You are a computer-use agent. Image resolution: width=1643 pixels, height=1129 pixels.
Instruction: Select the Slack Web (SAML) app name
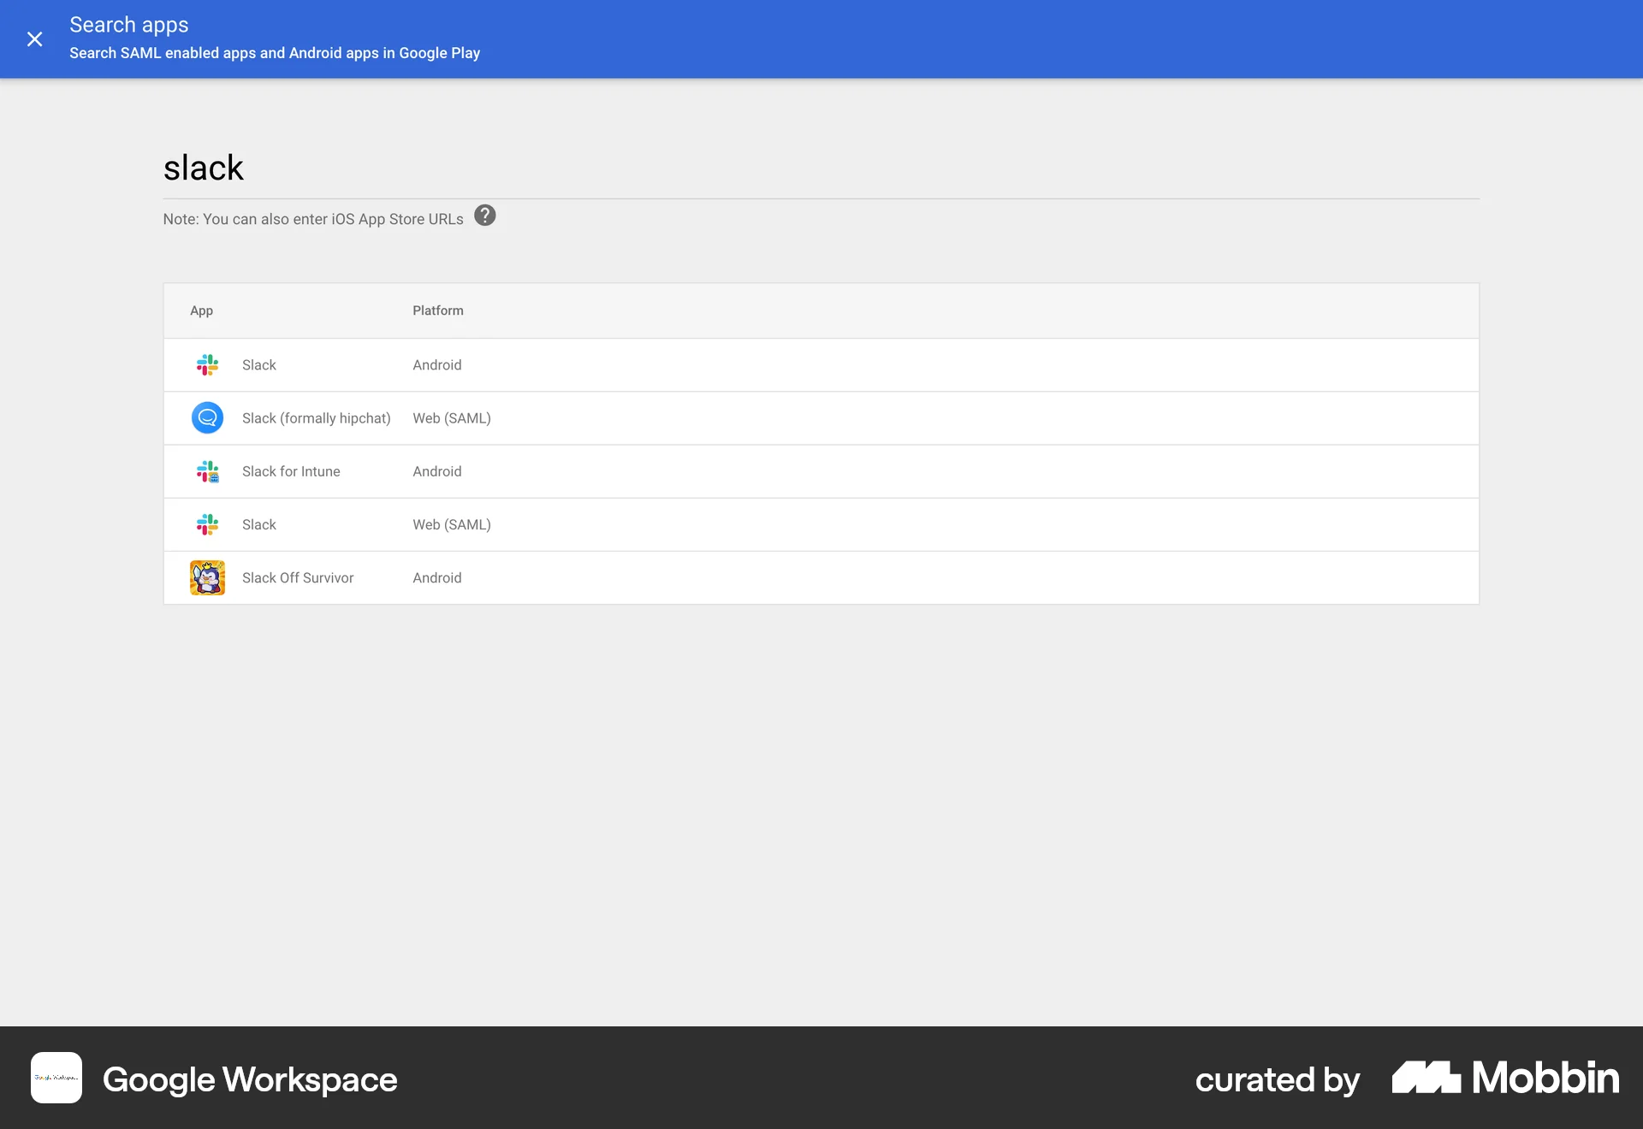[258, 524]
